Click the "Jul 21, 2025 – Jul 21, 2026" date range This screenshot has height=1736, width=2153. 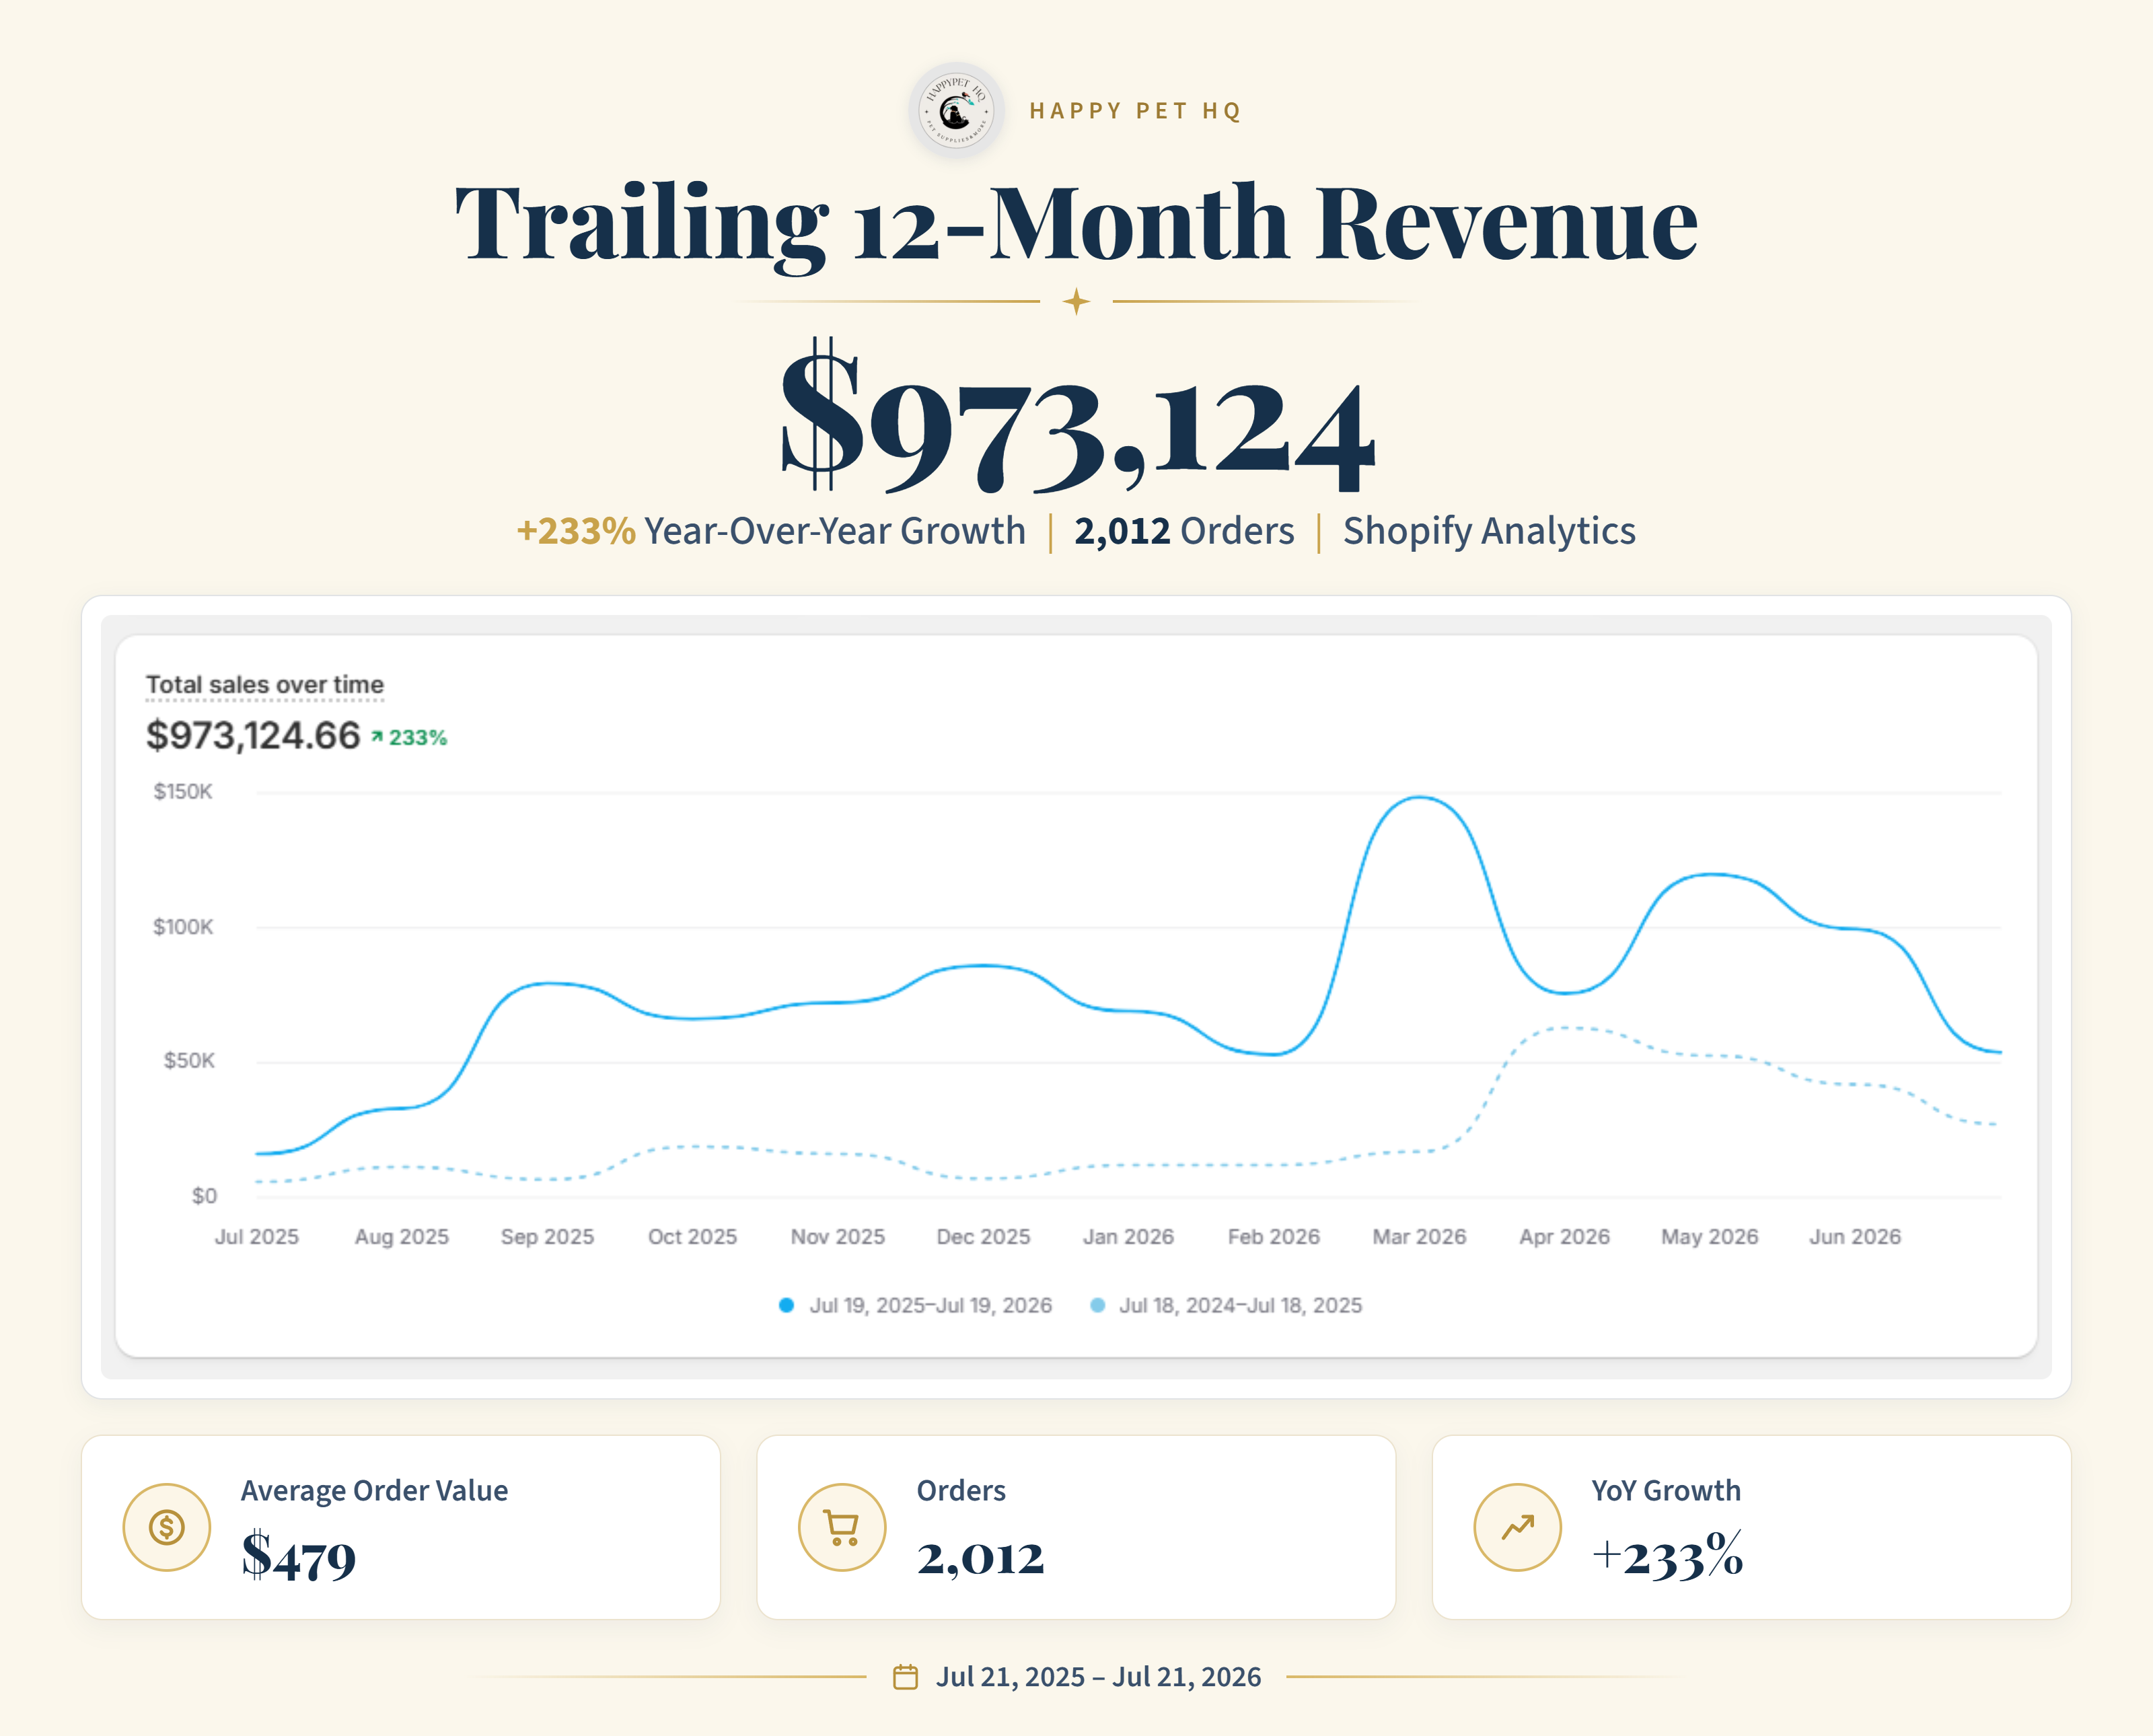pos(1098,1677)
